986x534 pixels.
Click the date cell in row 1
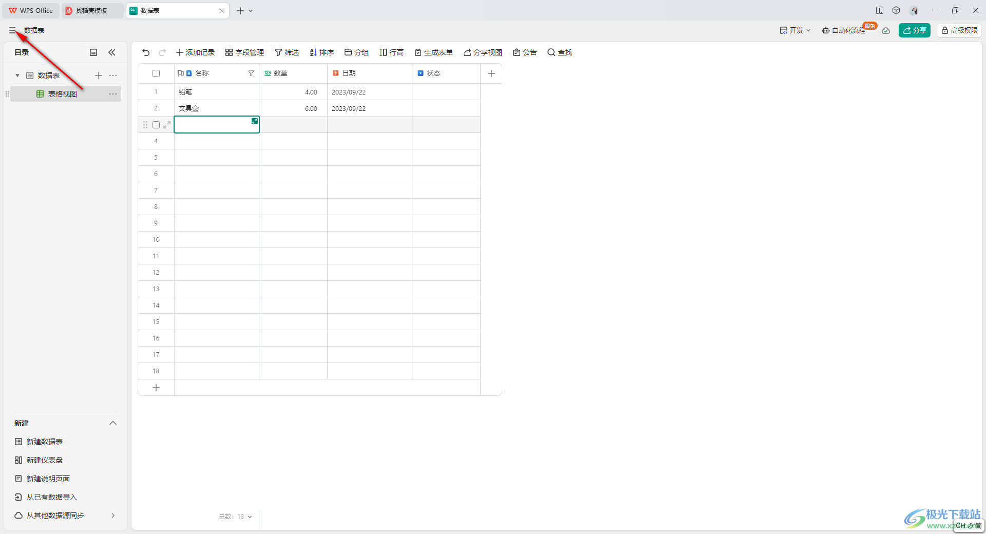pos(370,92)
